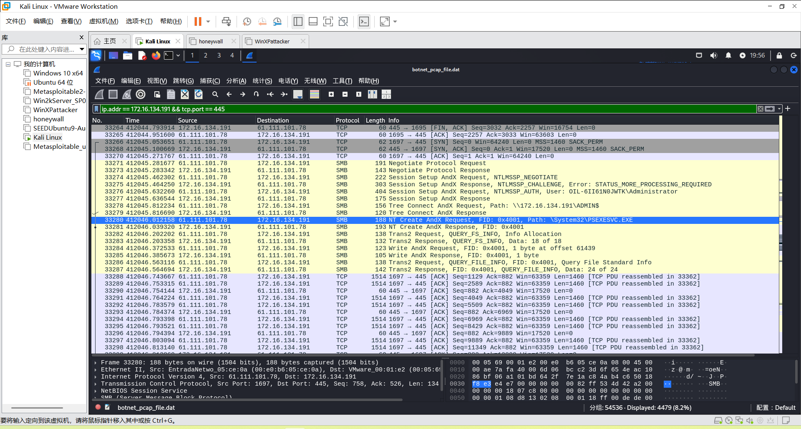Viewport: 801px width, 429px height.
Task: Open Kali applications menu dragon icon
Action: (96, 55)
